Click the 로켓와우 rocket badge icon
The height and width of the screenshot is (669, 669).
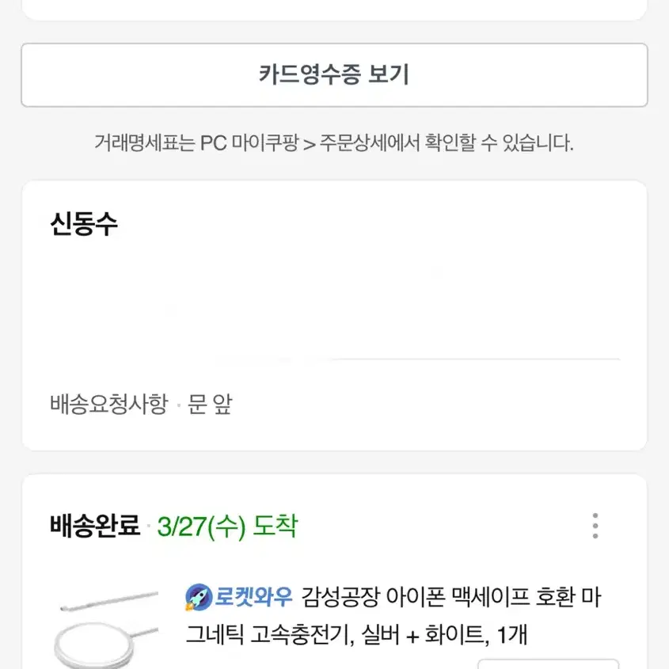point(199,597)
